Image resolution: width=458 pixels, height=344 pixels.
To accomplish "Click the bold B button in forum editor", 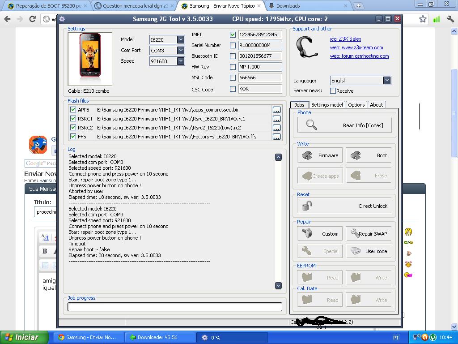I will 45,251.
